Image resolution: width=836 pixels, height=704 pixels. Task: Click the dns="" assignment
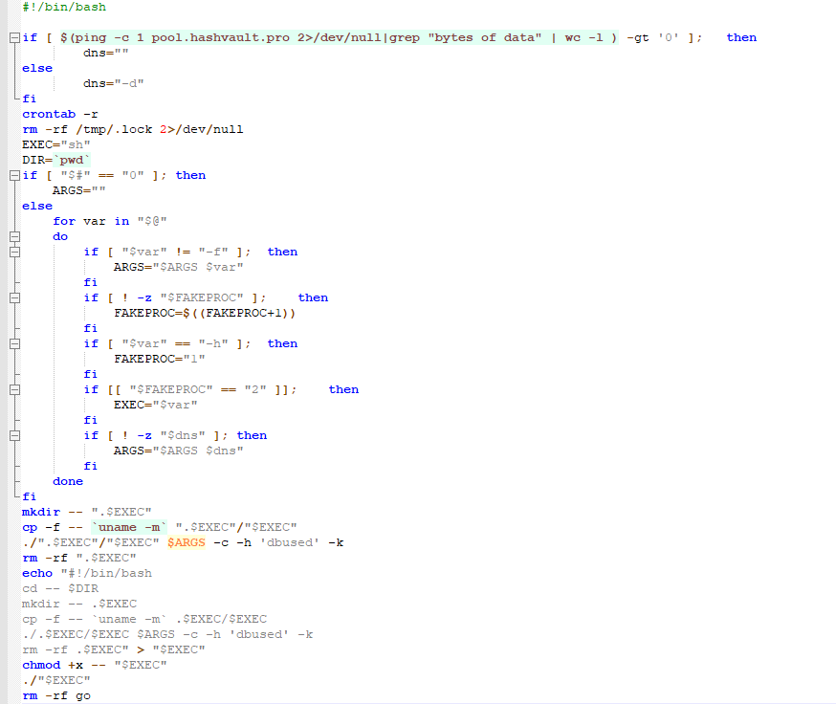point(105,53)
